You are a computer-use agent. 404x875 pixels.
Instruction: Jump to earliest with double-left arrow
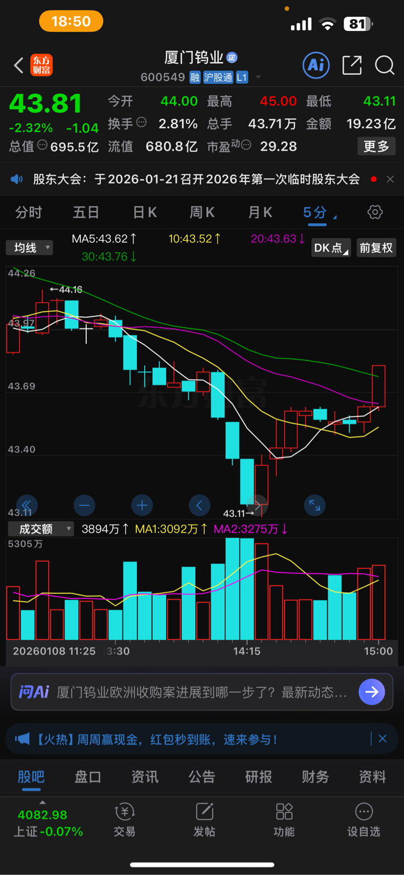[27, 505]
